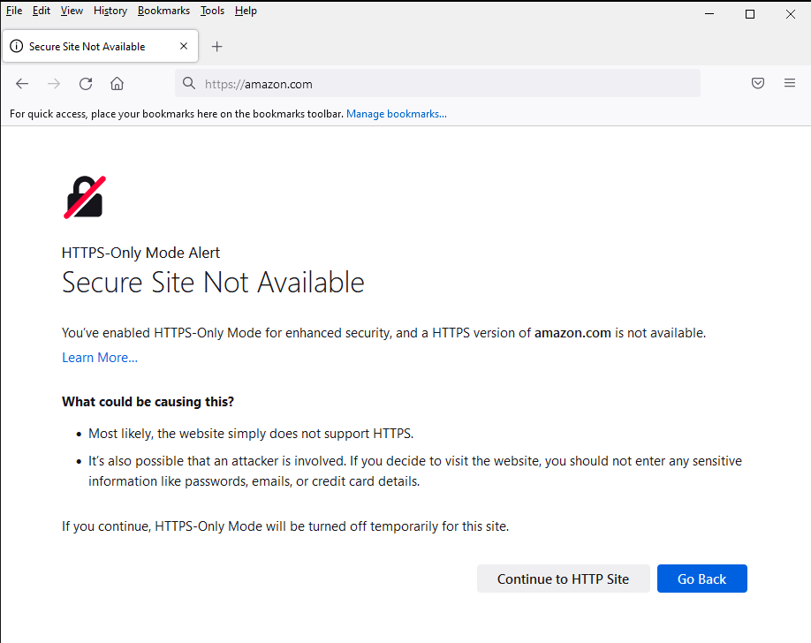Click the back arrow navigation icon
The width and height of the screenshot is (811, 643).
(22, 83)
